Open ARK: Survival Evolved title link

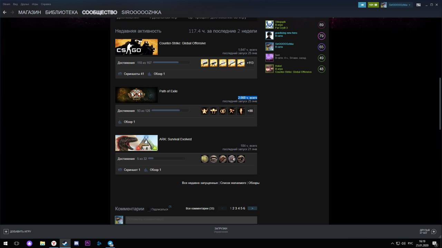(x=175, y=139)
